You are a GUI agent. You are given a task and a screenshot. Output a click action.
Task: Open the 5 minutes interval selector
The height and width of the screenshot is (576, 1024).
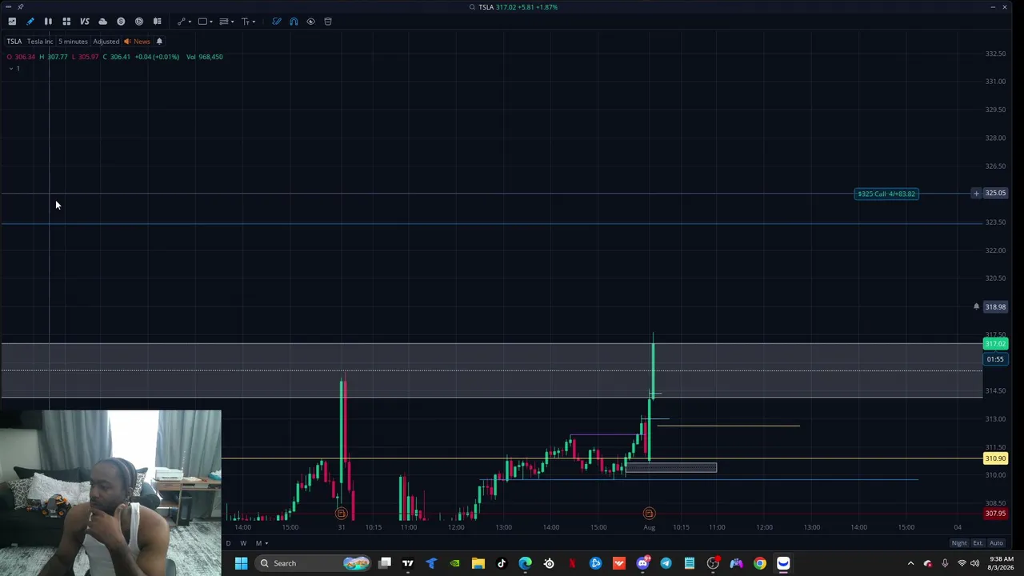coord(73,42)
